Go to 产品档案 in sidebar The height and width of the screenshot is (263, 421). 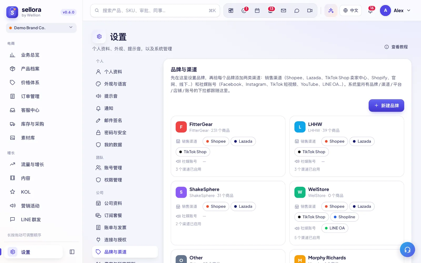pos(41,69)
